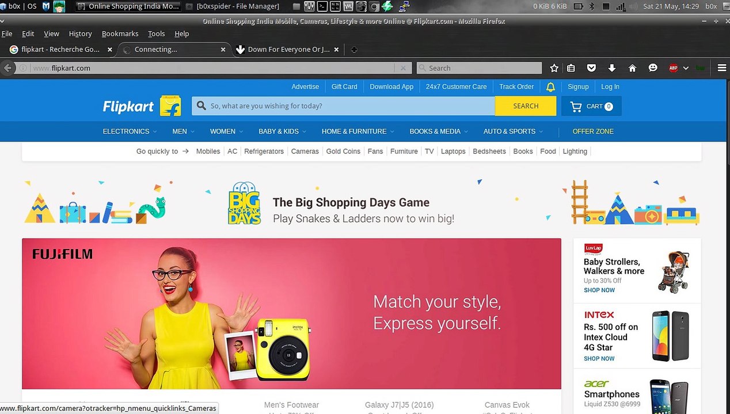This screenshot has width=730, height=414.
Task: Open Flipkart notifications bell
Action: pos(550,87)
